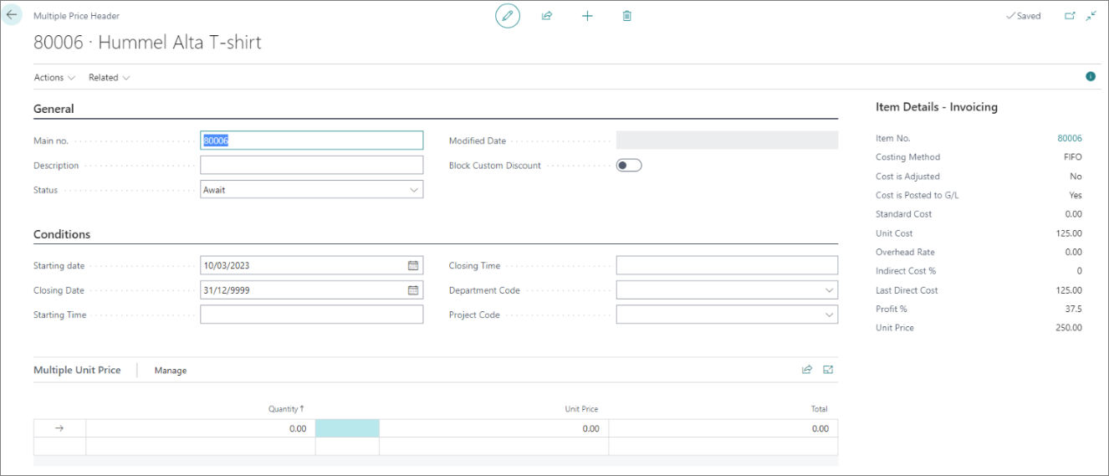The width and height of the screenshot is (1109, 476).
Task: Sort by Quantity column header
Action: 286,409
